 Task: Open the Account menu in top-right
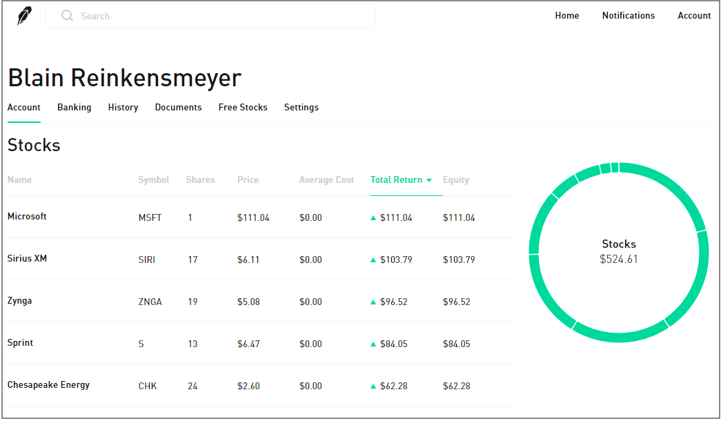coord(693,16)
